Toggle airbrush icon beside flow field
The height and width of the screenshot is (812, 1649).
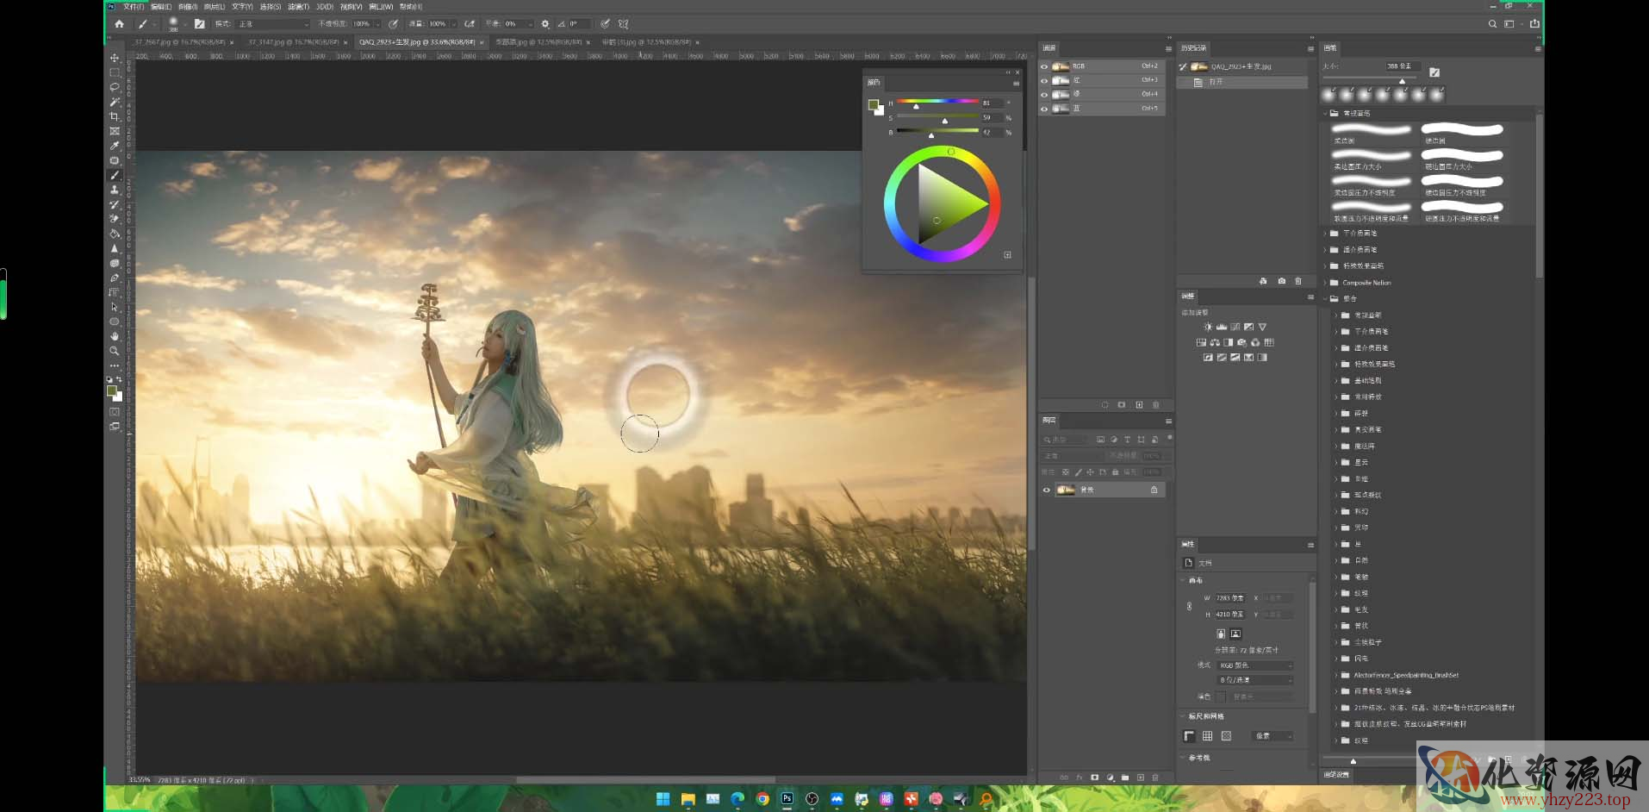pos(470,24)
